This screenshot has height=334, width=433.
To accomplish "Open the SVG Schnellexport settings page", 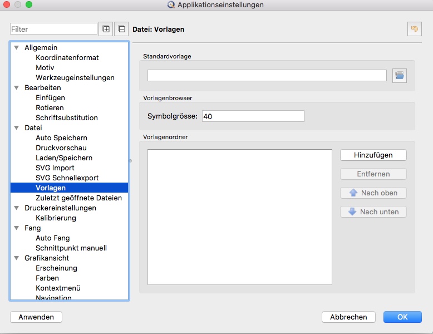I will point(67,178).
